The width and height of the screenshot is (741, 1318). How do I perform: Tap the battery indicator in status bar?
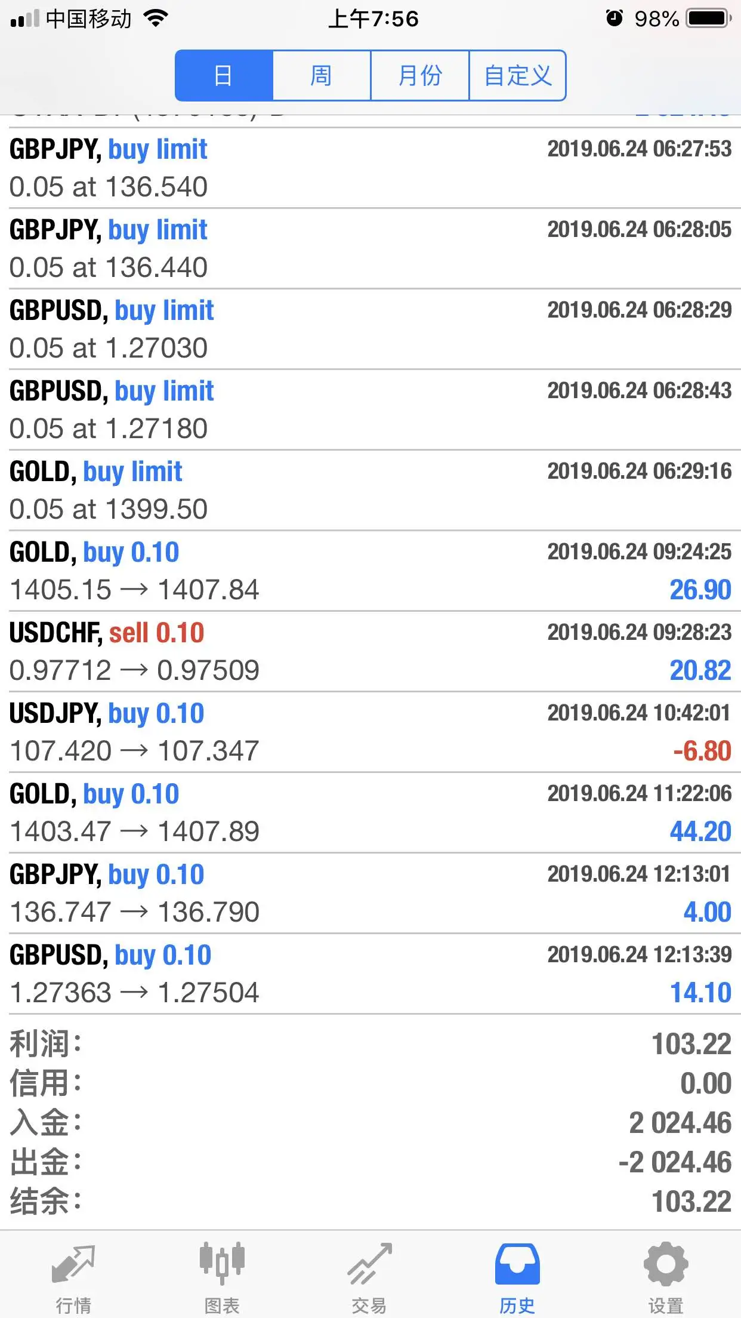709,19
